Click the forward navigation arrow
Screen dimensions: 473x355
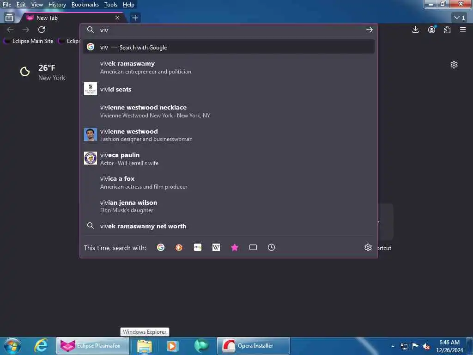26,30
